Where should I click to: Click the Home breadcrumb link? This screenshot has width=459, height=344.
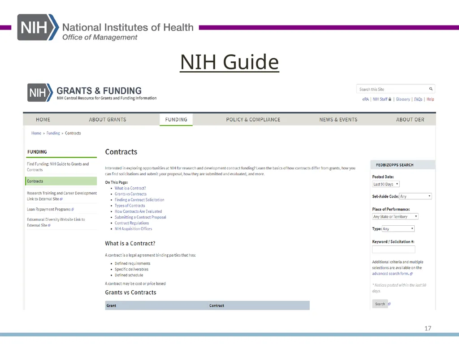36,133
